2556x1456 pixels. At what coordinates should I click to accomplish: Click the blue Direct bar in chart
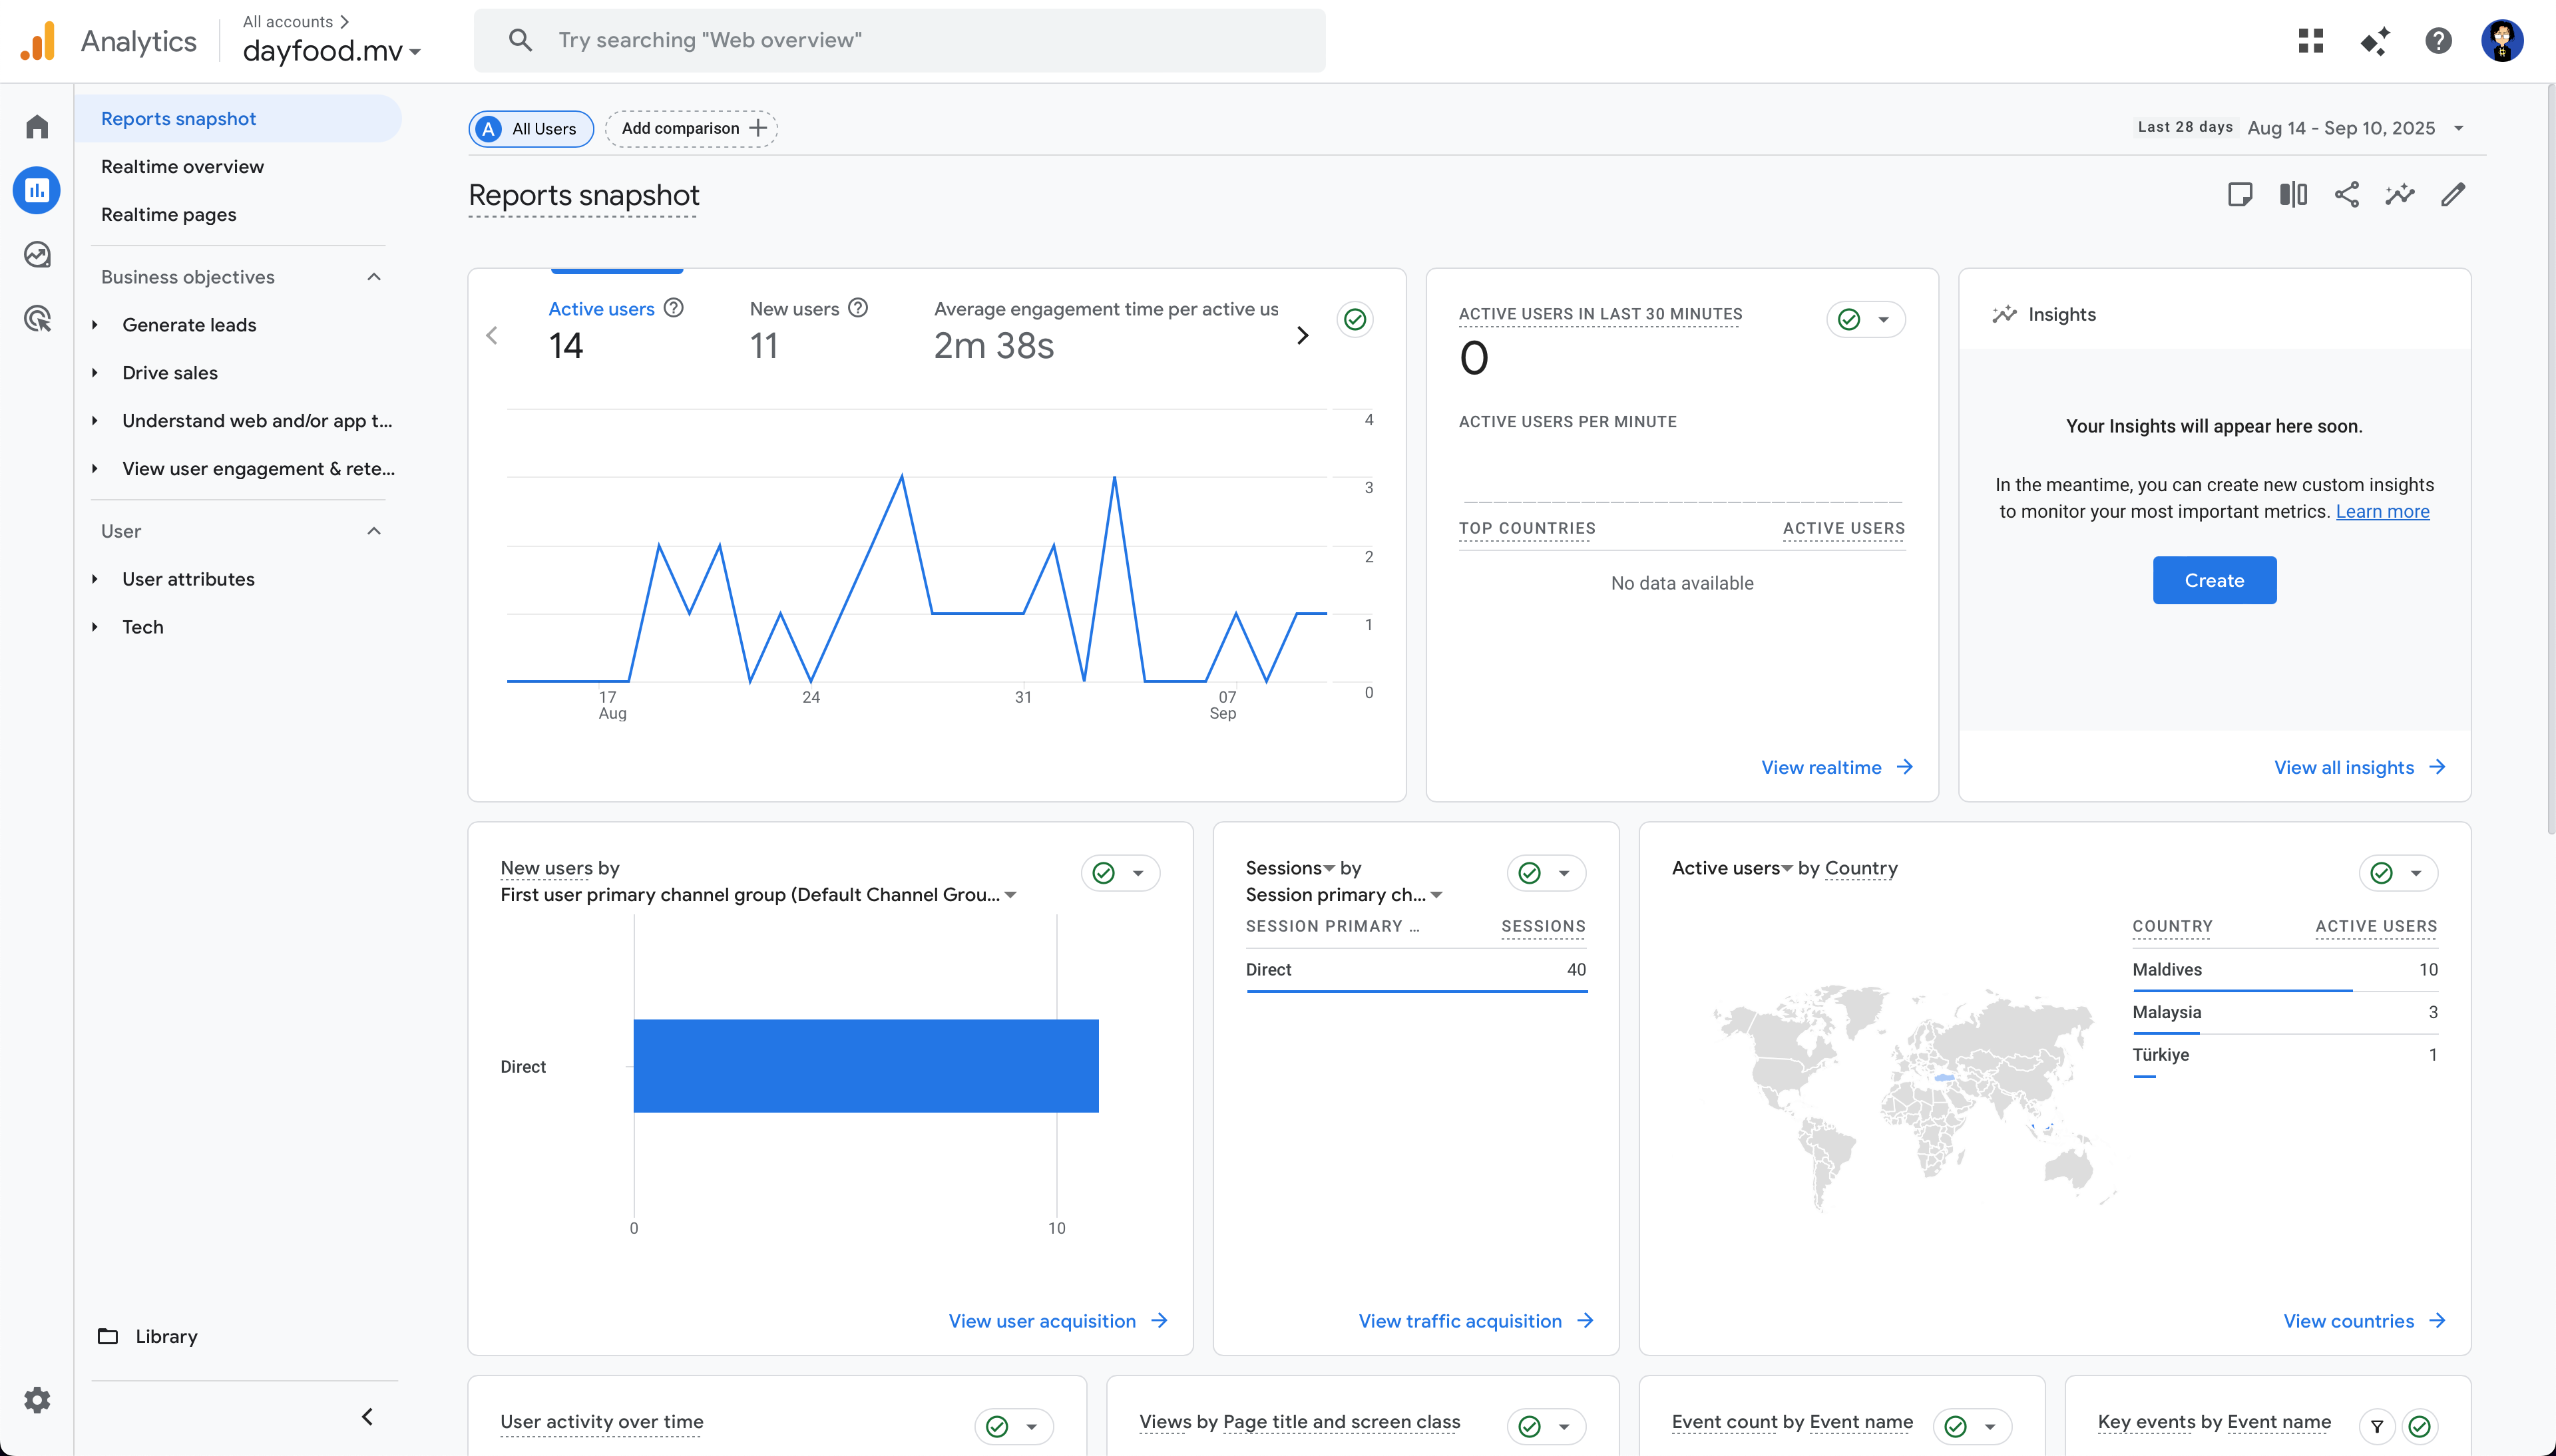click(x=865, y=1065)
